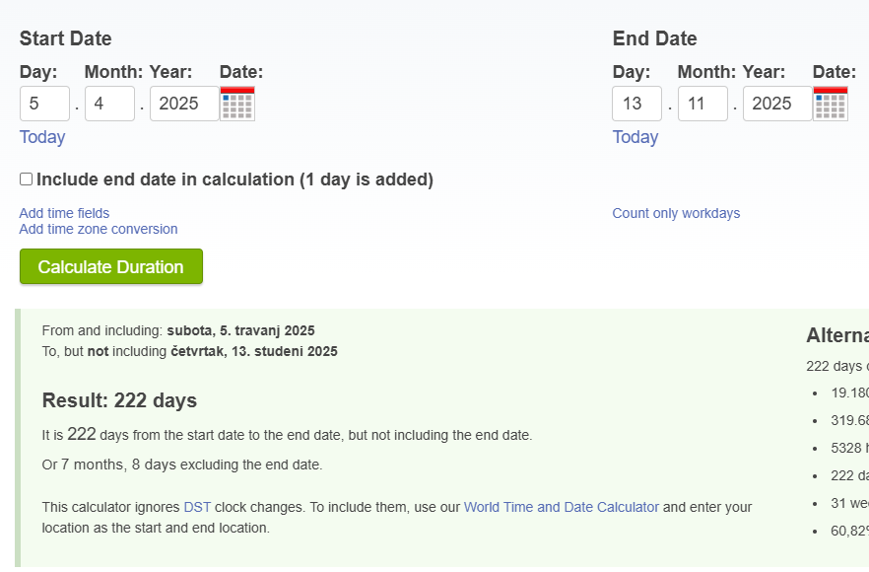Click the End Date 'Year:' label

pos(764,72)
